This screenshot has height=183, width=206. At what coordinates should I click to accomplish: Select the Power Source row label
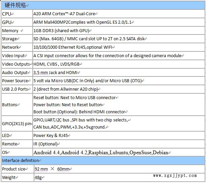(16, 81)
